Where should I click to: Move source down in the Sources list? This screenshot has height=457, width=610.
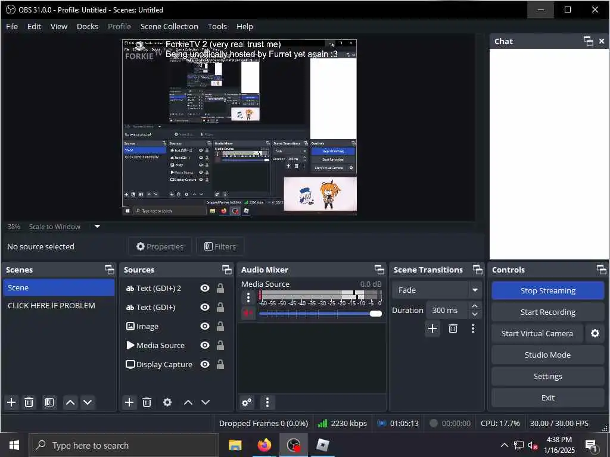tap(206, 402)
